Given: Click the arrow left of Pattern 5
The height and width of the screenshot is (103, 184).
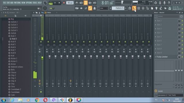Looking at the screenshot, I should click(110, 8).
